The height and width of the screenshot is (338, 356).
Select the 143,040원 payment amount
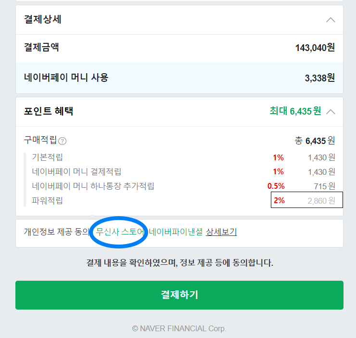click(315, 48)
